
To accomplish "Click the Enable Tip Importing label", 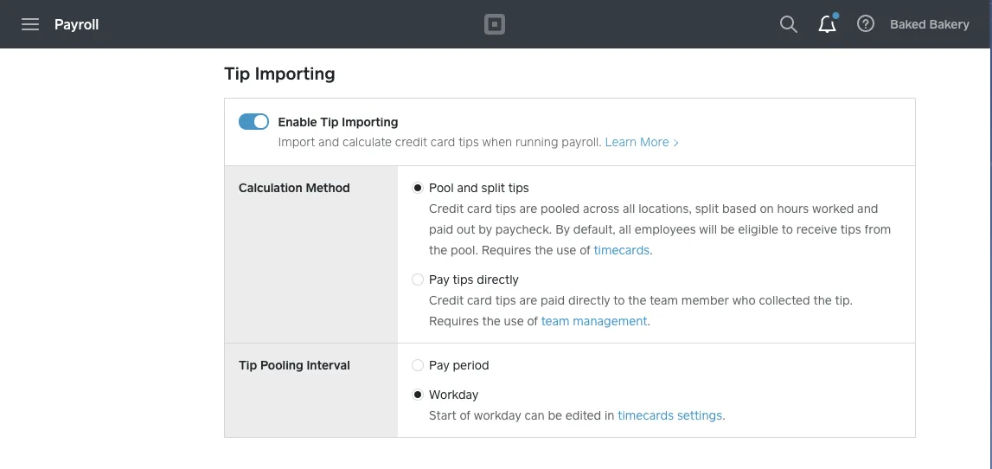I will pyautogui.click(x=338, y=122).
